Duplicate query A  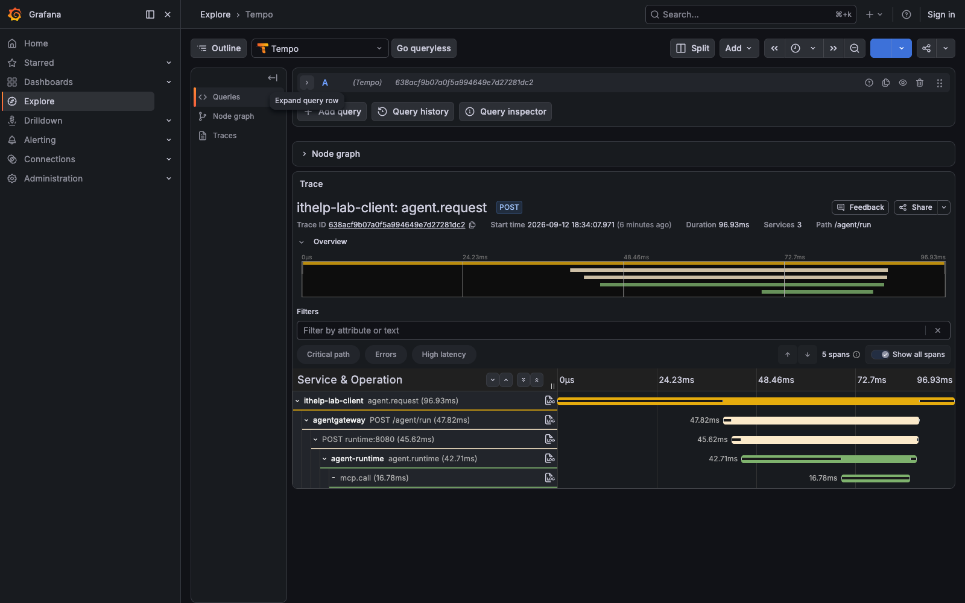coord(886,83)
